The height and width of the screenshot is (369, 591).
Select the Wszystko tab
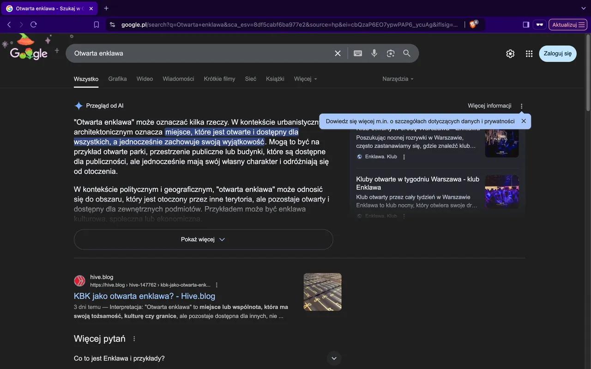[86, 79]
